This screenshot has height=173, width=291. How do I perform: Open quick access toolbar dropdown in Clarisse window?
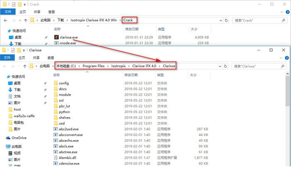pos(24,50)
